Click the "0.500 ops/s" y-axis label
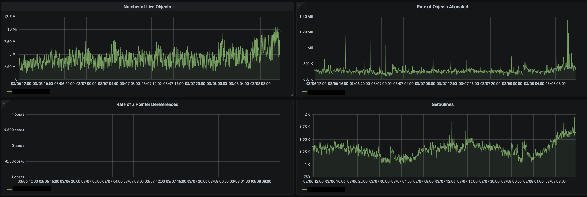The image size is (587, 197). 14,130
